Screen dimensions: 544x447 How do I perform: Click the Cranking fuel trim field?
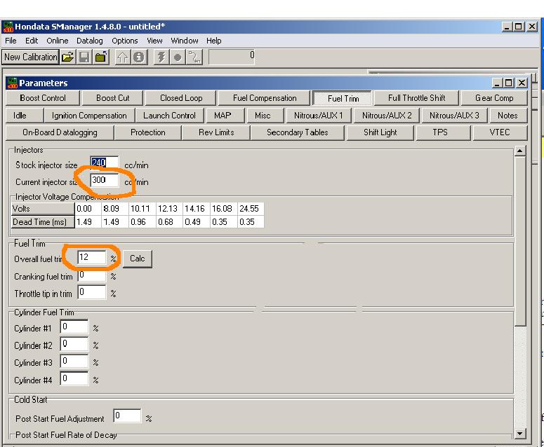[x=91, y=275]
